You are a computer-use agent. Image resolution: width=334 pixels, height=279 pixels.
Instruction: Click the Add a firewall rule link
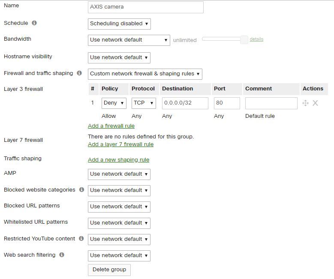pos(111,126)
